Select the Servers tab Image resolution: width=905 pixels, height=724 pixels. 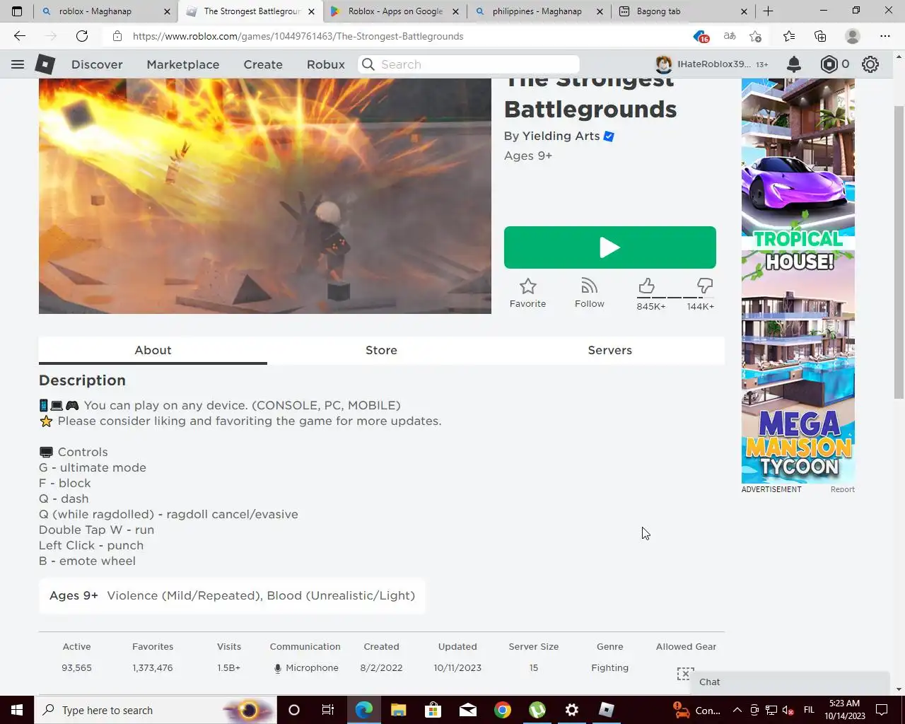tap(609, 350)
